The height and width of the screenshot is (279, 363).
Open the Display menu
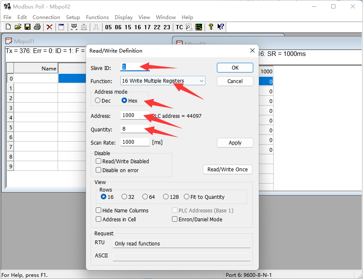coord(124,17)
